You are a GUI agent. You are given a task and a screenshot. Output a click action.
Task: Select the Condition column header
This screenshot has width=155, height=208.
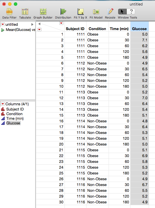97,29
